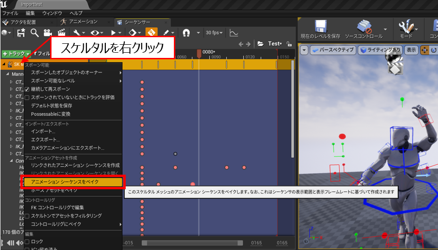Screen dimensions: 438x250
Task: Open the eye view options in Sequencer
Action: tap(97, 33)
